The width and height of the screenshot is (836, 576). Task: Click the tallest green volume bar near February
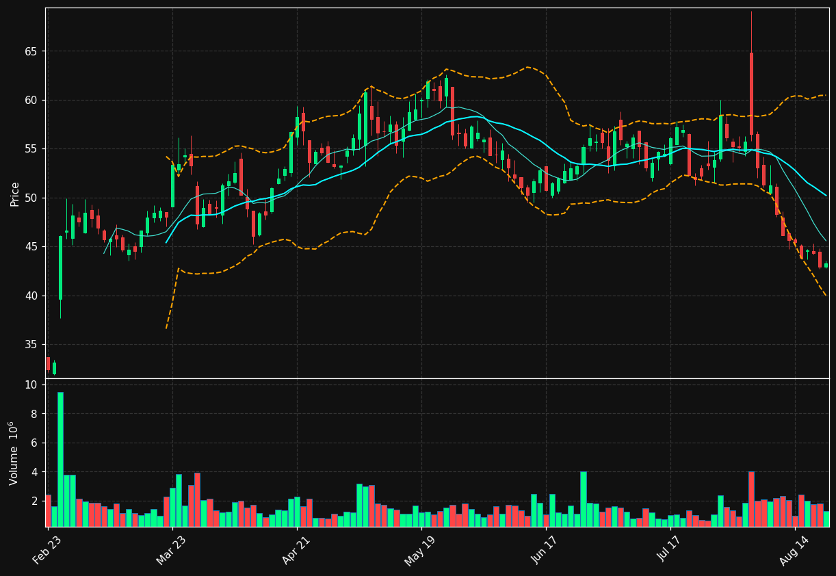coord(60,459)
